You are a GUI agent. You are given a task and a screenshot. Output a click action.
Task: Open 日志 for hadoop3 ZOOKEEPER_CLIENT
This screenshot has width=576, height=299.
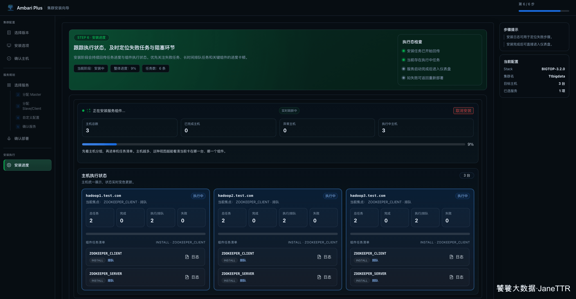tap(456, 257)
